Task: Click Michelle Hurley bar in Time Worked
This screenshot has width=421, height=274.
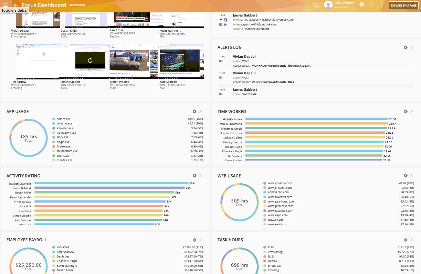Action: coord(316,119)
